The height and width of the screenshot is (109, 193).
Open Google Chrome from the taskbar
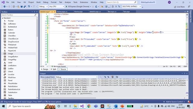[x=89, y=106]
